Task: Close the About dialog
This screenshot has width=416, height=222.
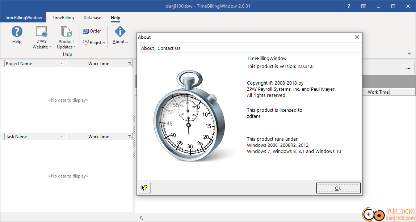Action: pyautogui.click(x=357, y=37)
